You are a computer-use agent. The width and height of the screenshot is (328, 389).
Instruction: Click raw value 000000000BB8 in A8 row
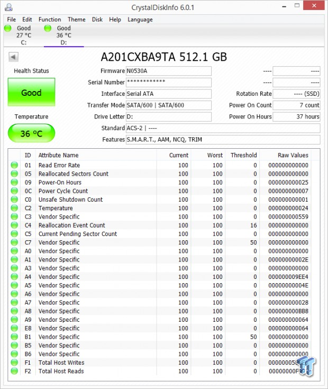click(x=288, y=311)
